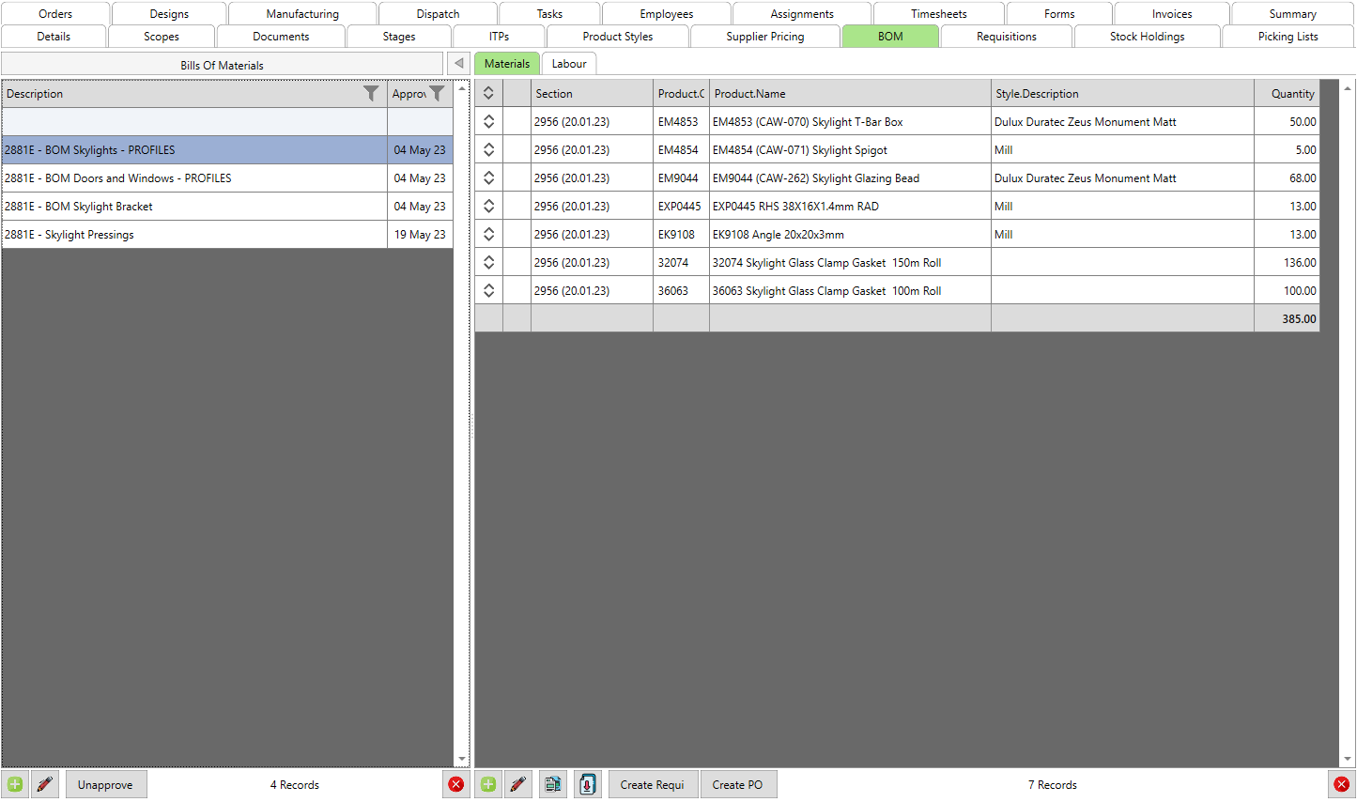Click the reorder arrows on the 36063 Clamp Gasket row

488,290
